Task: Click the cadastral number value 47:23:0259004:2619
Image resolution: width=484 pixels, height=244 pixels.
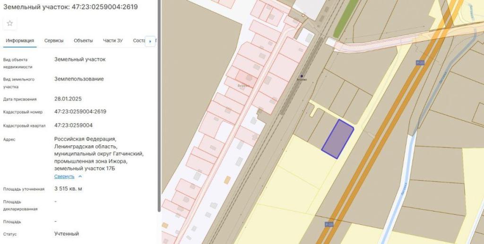Action: coord(80,112)
